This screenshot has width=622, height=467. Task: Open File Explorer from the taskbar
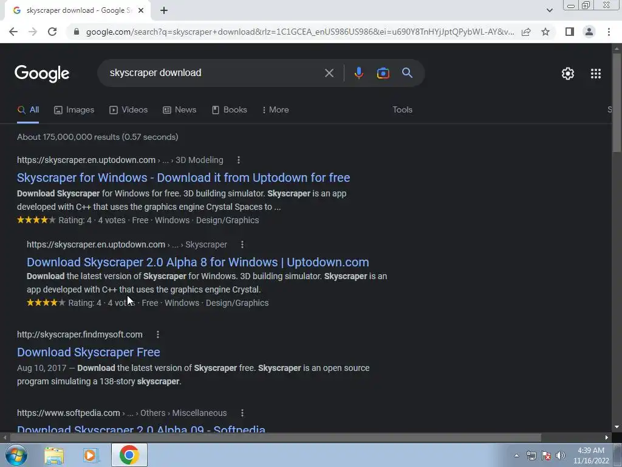tap(54, 455)
